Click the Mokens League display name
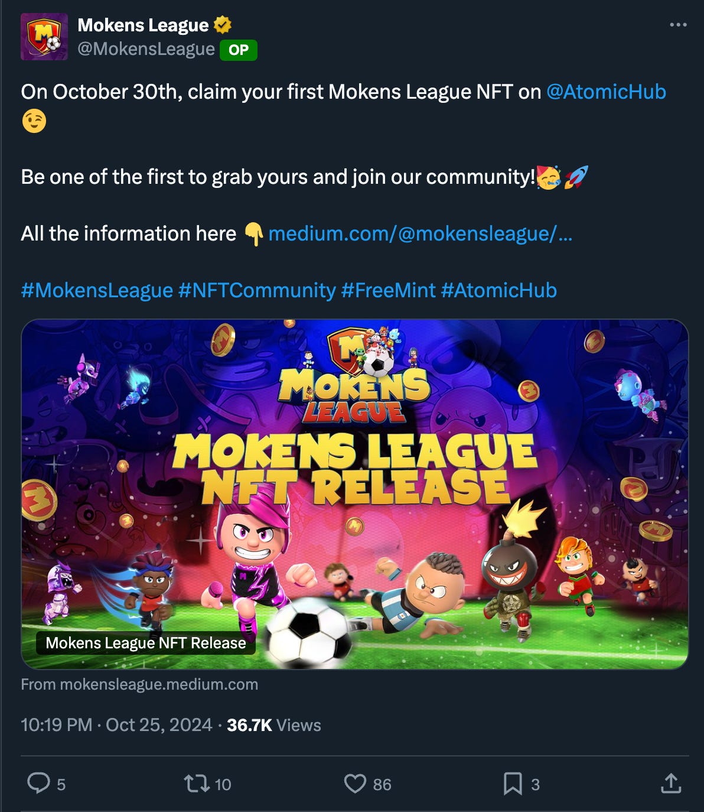The width and height of the screenshot is (704, 812). click(x=143, y=25)
